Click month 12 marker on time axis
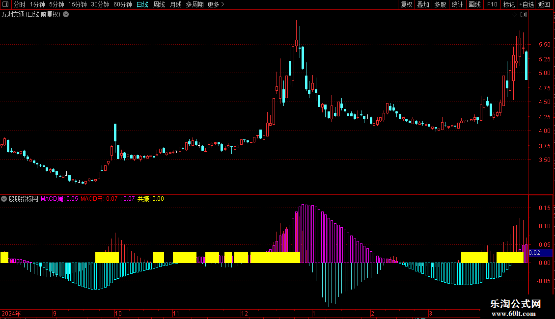The height and width of the screenshot is (319, 555). (245, 313)
